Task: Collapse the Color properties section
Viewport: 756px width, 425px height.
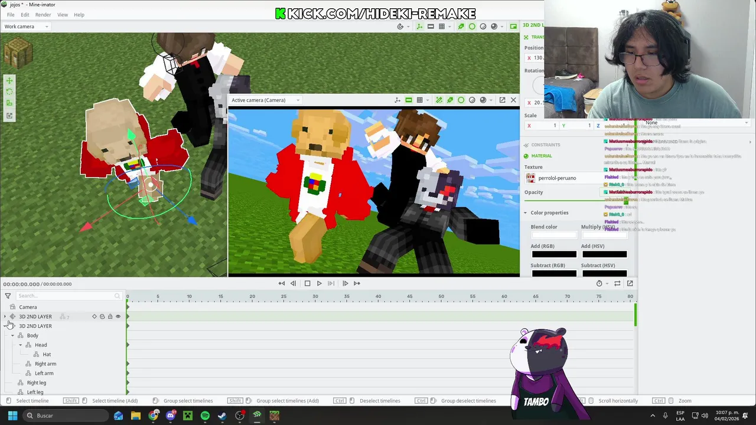Action: (525, 213)
